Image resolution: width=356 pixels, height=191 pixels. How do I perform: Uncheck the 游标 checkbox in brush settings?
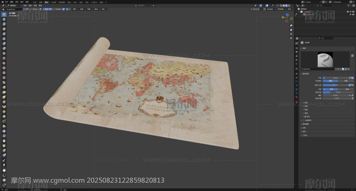305,117
